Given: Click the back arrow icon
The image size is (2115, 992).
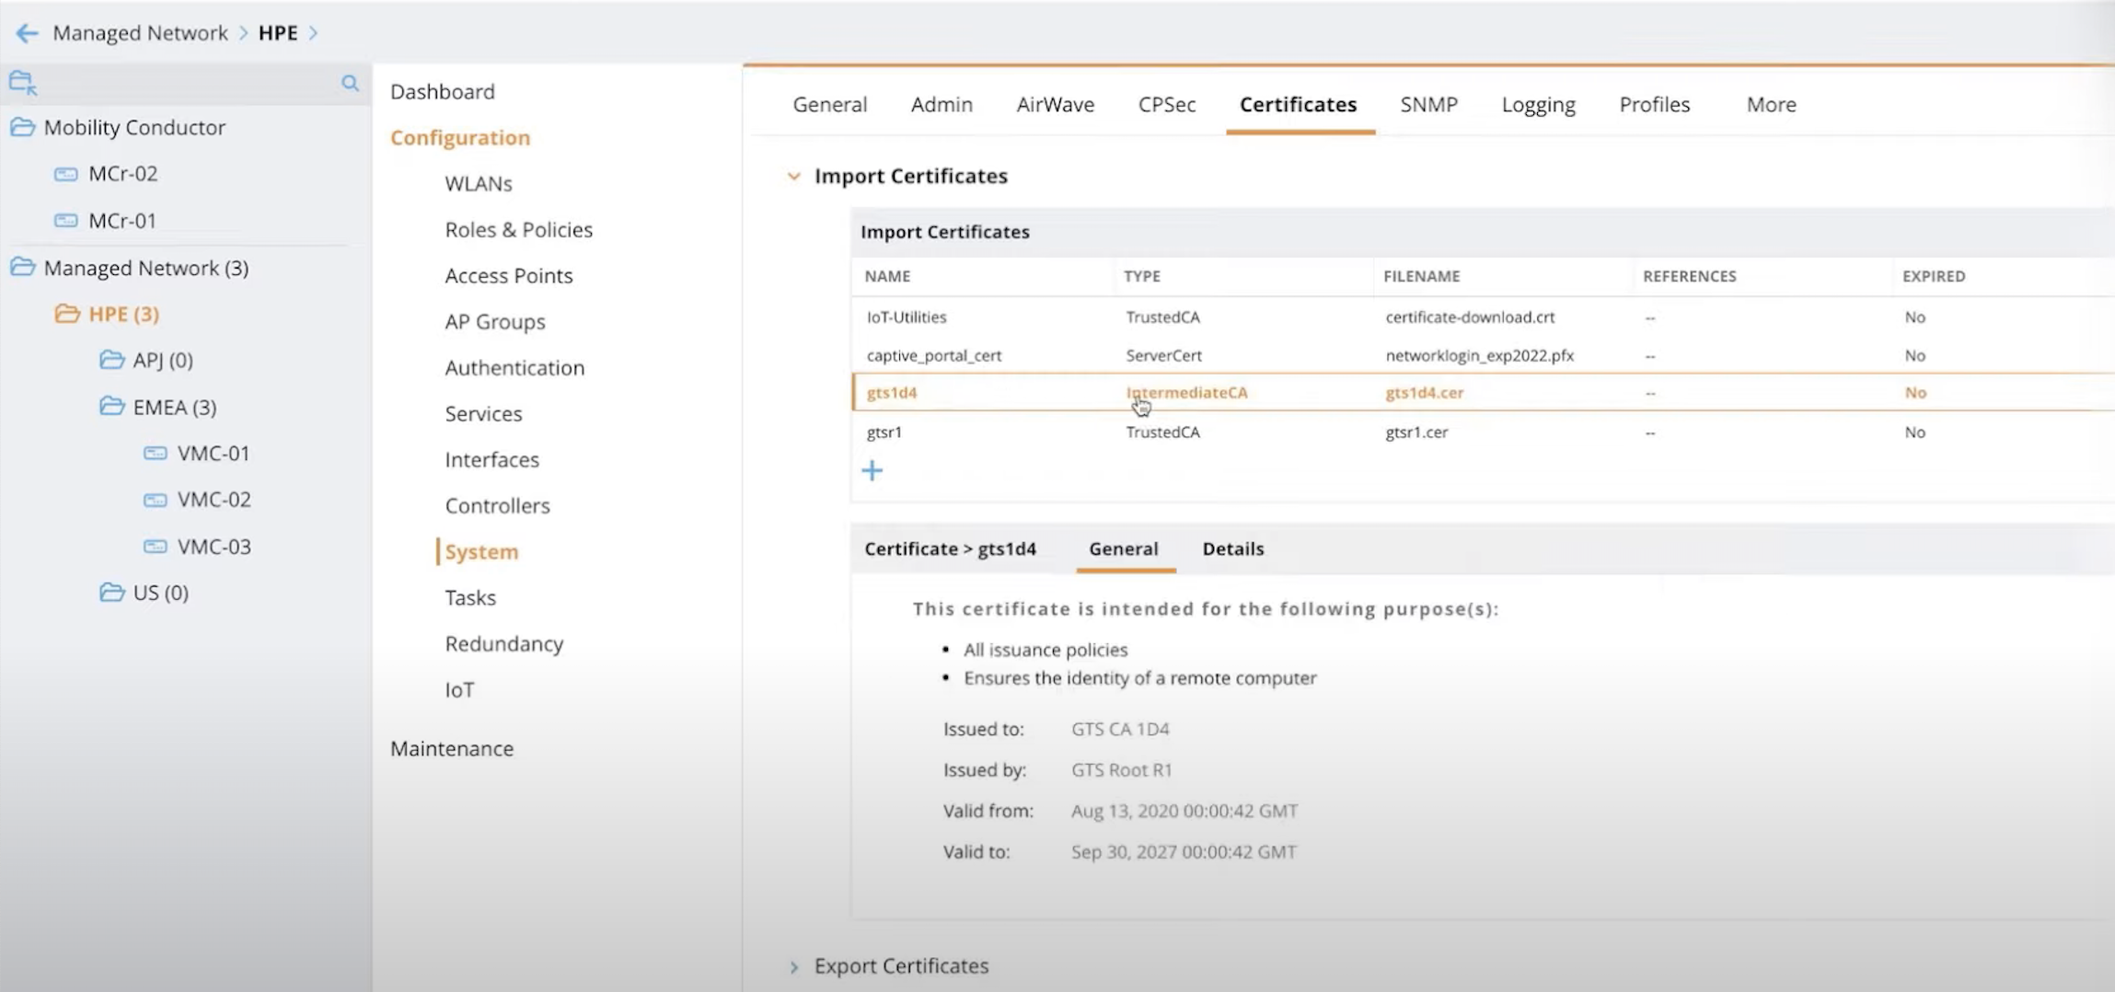Looking at the screenshot, I should (x=27, y=33).
